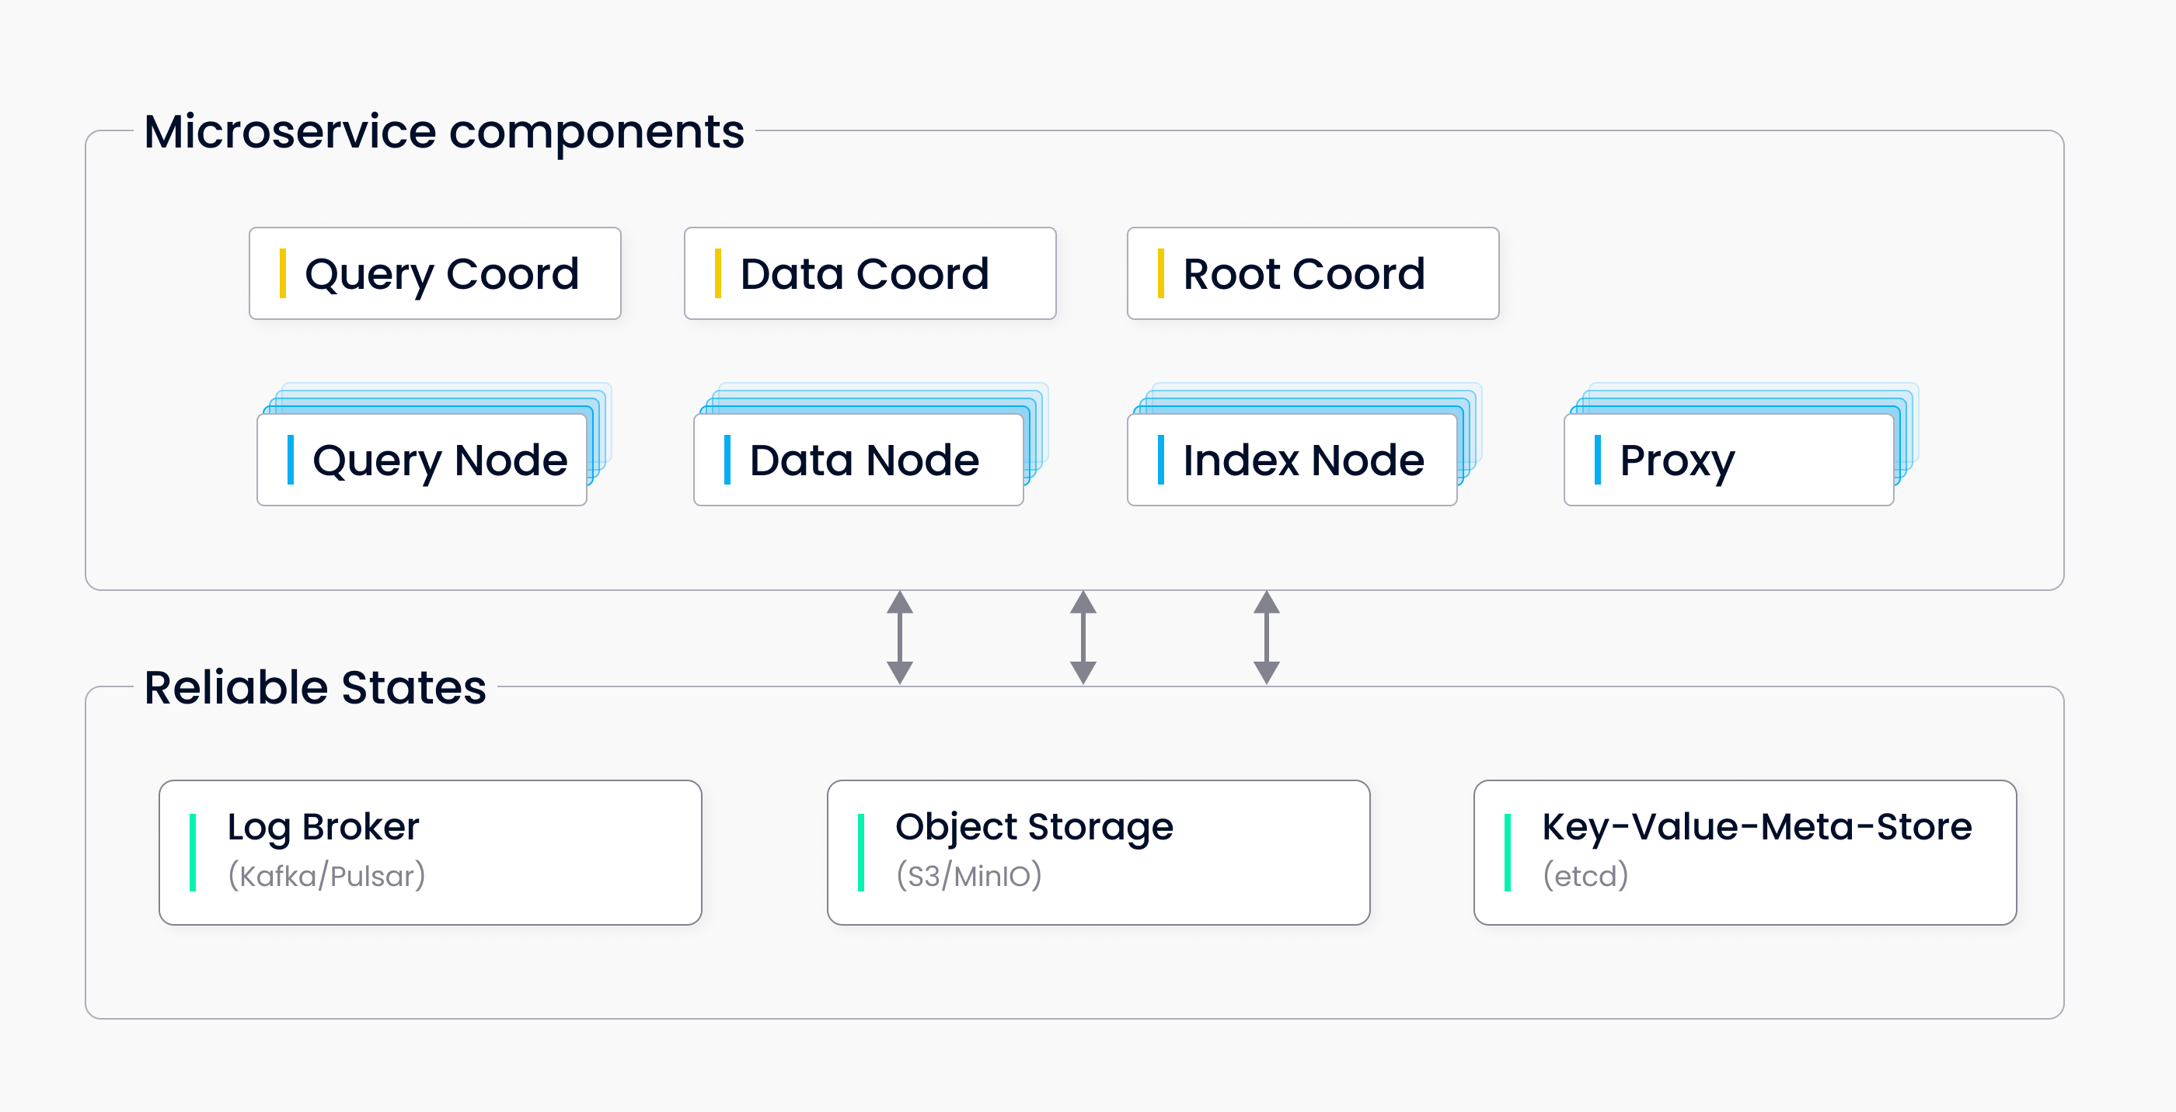Select the Data Coord component
Image resolution: width=2176 pixels, height=1112 pixels.
point(869,273)
